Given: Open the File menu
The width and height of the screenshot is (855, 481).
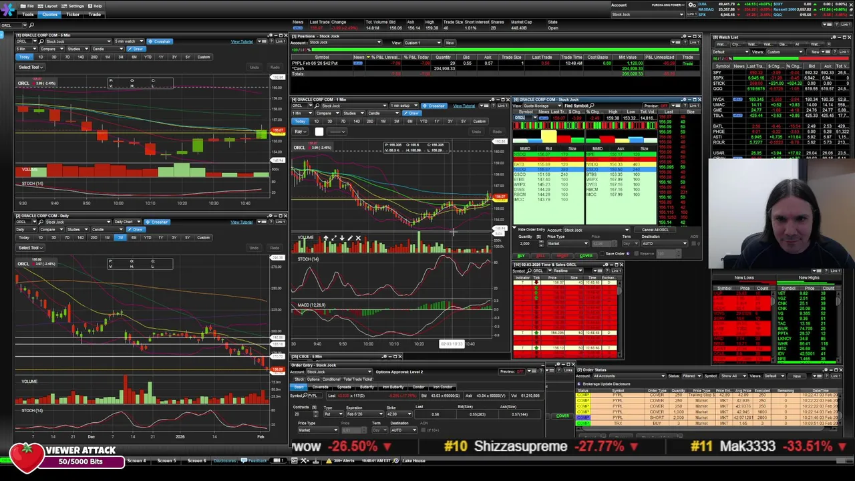Looking at the screenshot, I should pos(28,6).
